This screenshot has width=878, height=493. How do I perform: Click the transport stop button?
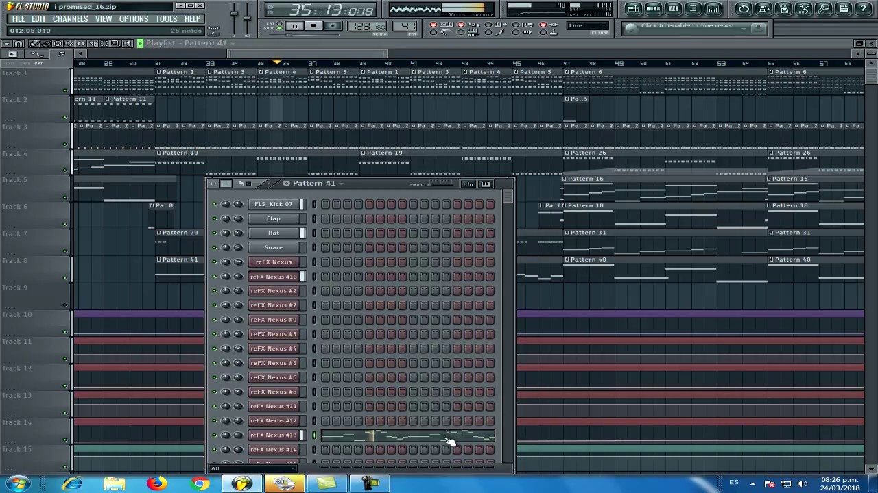(x=313, y=26)
